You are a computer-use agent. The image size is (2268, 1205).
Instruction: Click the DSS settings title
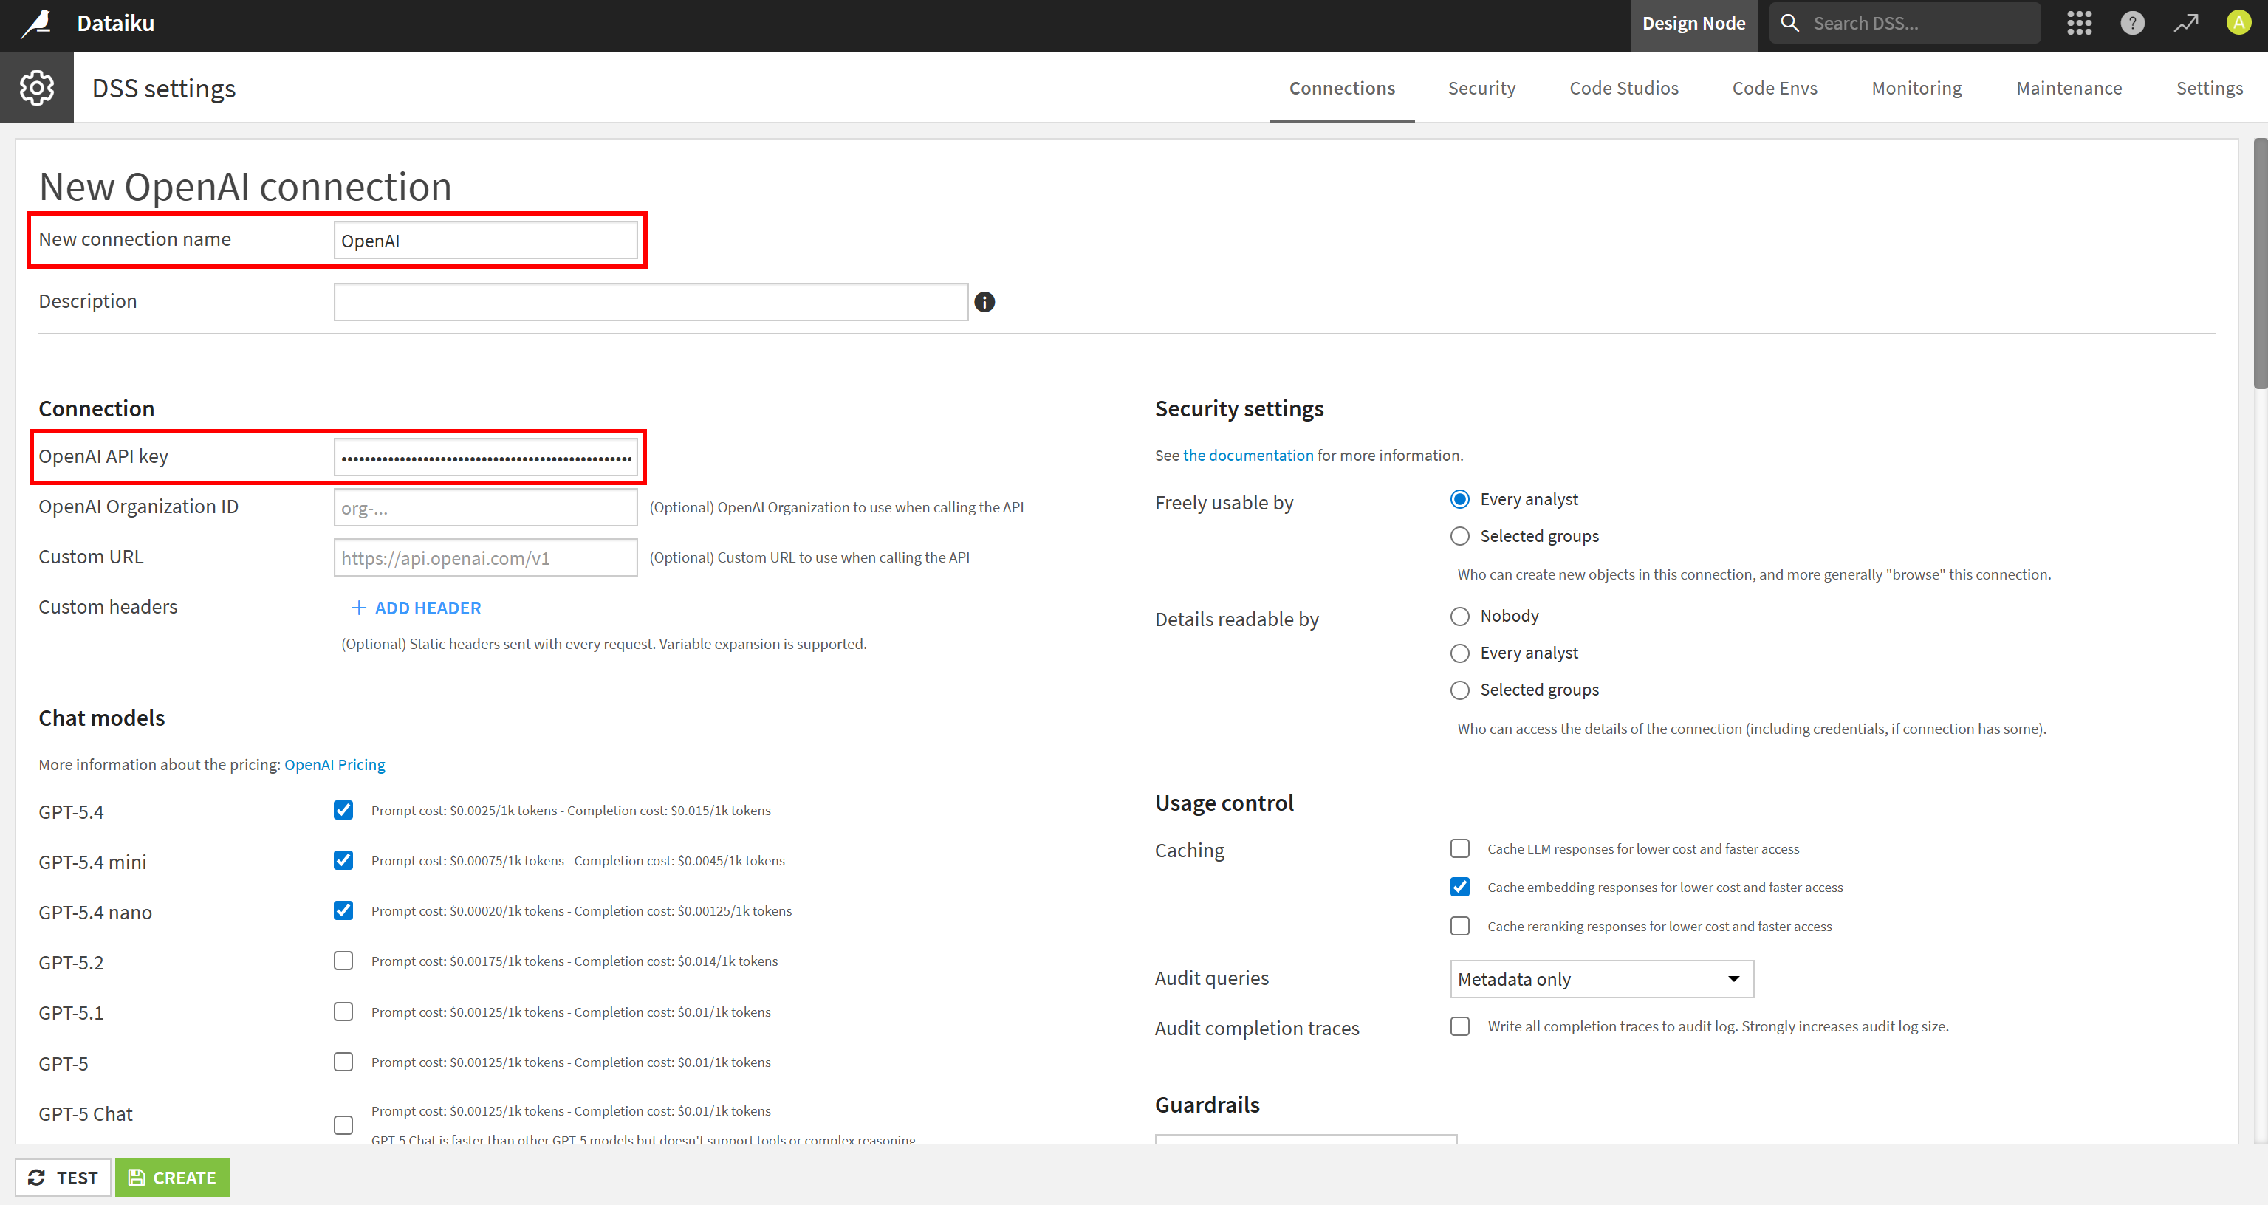[164, 89]
